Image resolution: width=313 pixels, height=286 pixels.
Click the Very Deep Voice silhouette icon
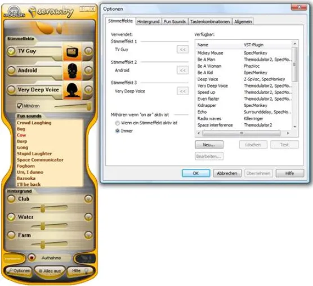coord(72,90)
